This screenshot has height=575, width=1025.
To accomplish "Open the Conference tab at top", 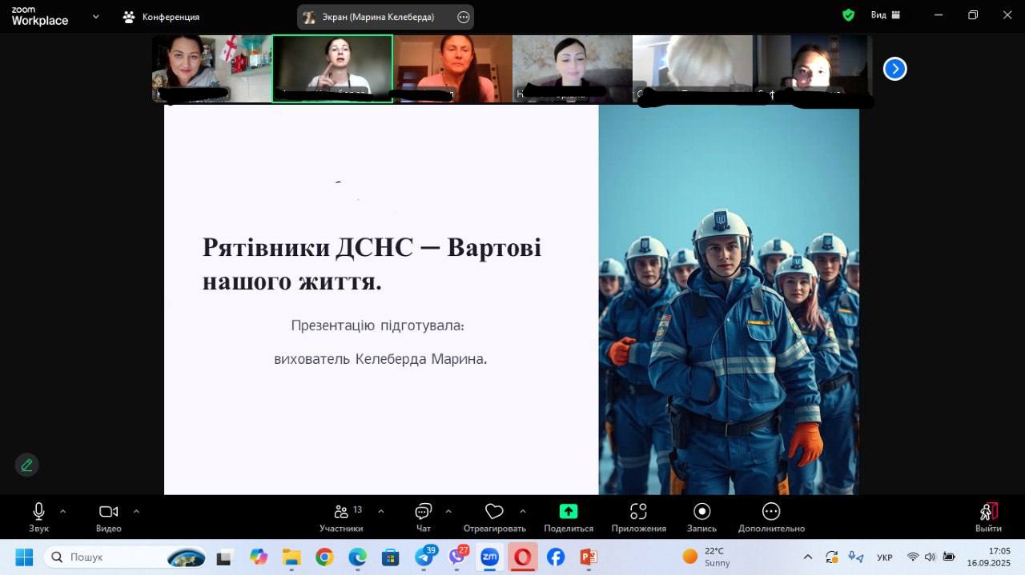I will tap(161, 17).
